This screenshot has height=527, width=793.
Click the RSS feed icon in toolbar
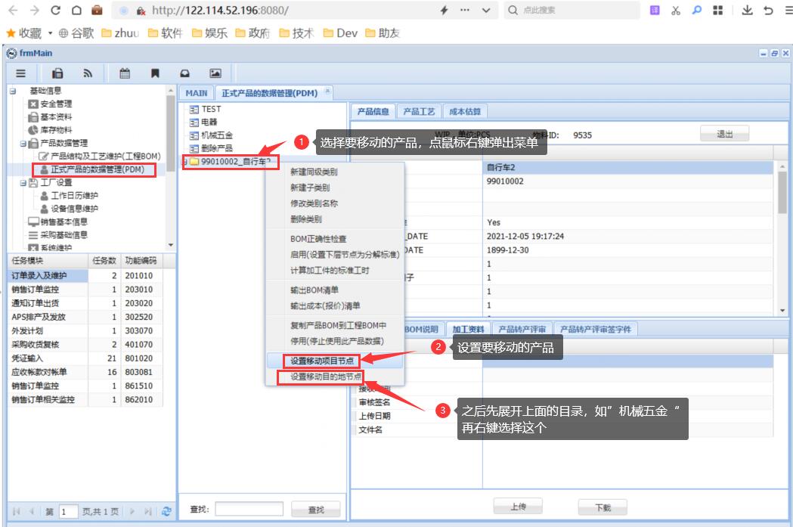tap(88, 73)
